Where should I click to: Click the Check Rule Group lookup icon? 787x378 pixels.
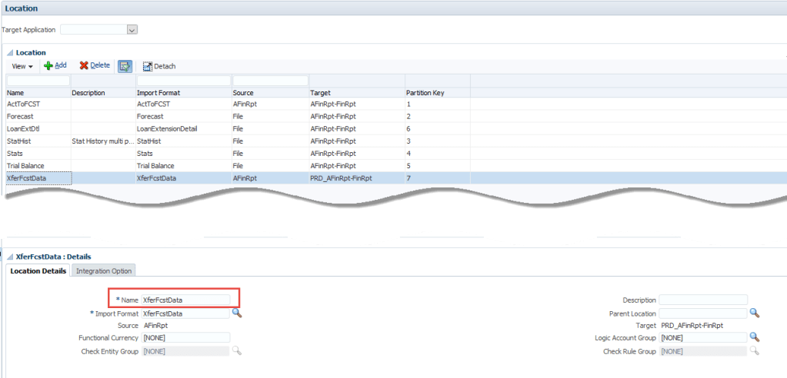(755, 350)
